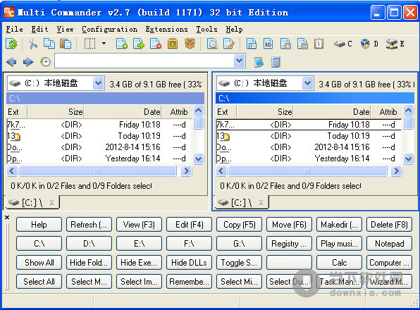The image size is (420, 310).
Task: Open the Edit menu
Action: 39,29
